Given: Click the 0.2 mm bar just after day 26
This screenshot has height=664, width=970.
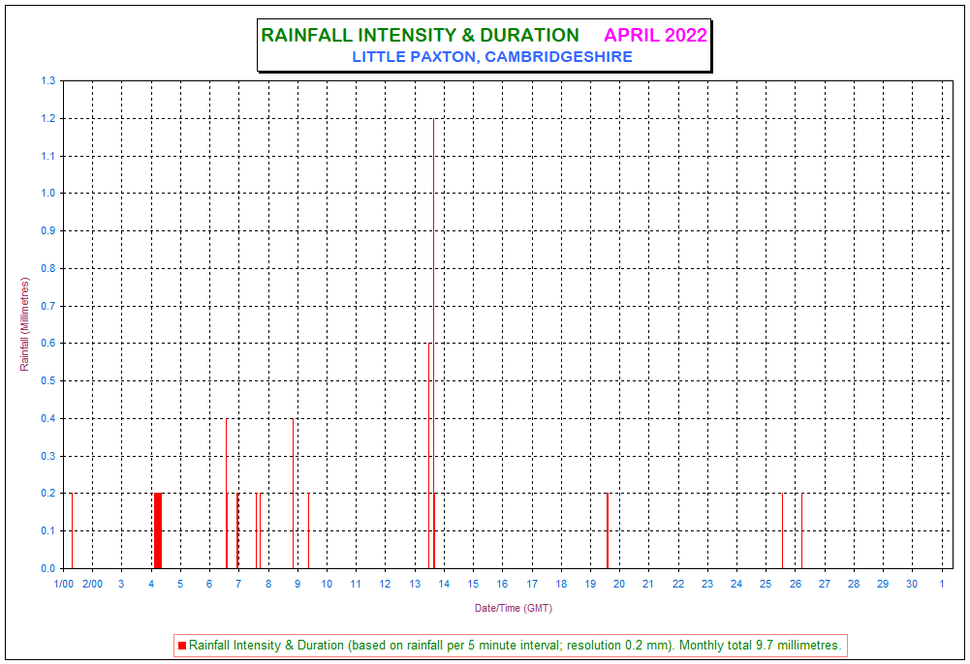Looking at the screenshot, I should pos(802,531).
